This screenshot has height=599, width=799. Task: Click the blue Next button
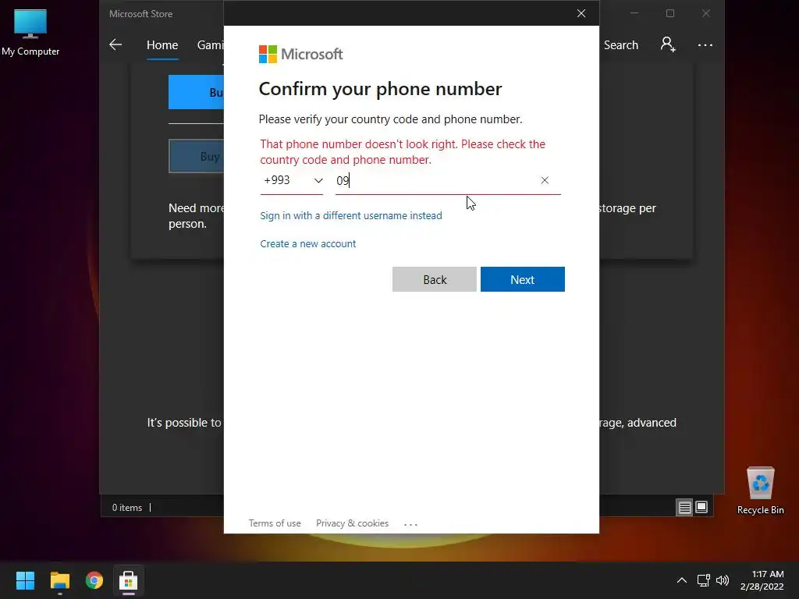pyautogui.click(x=522, y=279)
